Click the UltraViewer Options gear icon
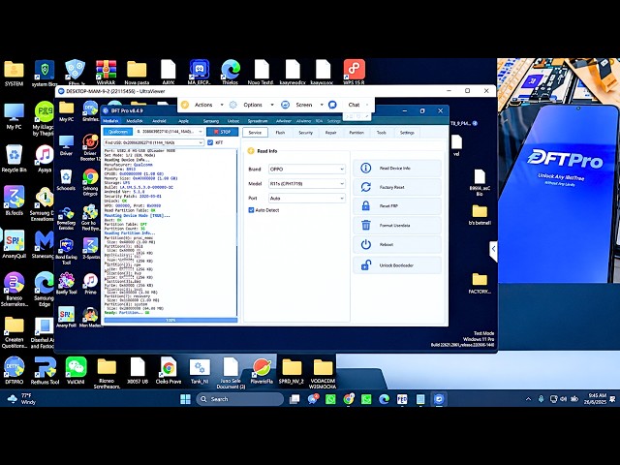Screen dimensions: 620x465 click(233, 105)
